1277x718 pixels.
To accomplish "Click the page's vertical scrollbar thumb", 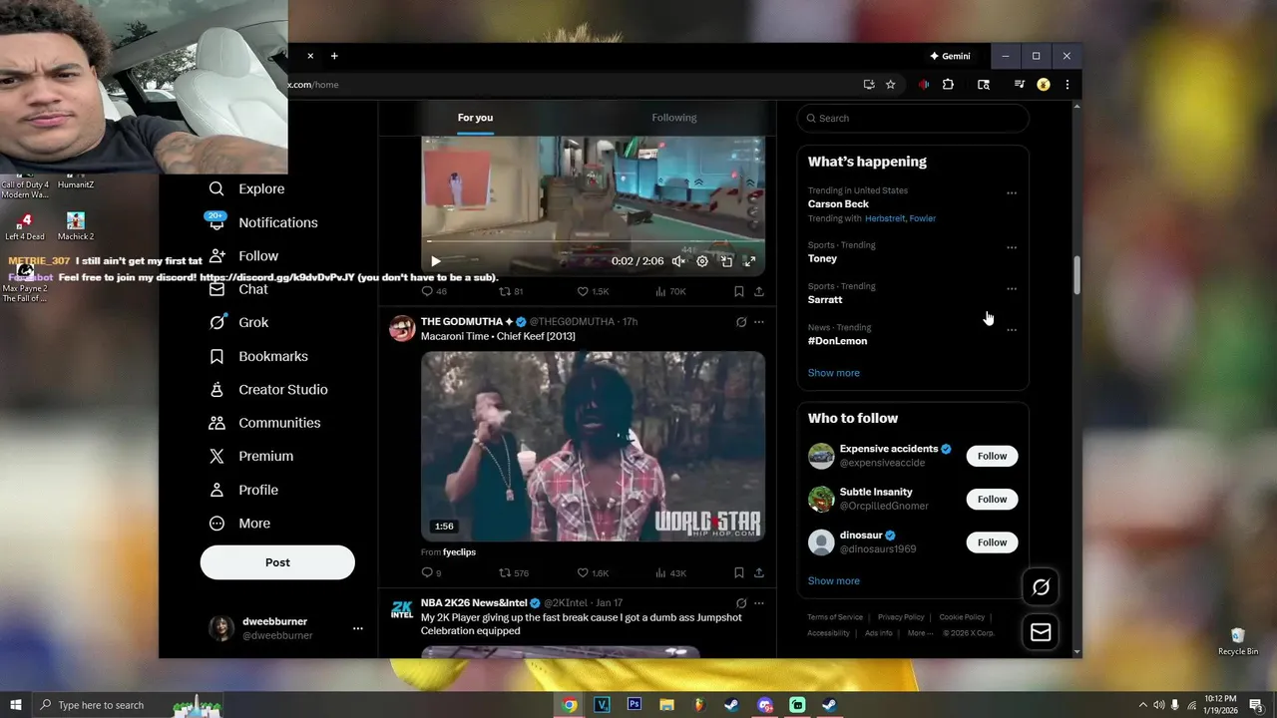I will tap(1076, 275).
